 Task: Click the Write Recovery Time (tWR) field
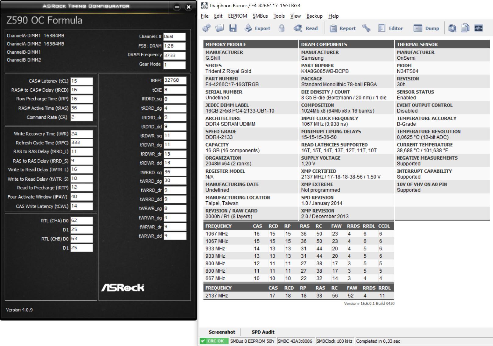point(82,134)
